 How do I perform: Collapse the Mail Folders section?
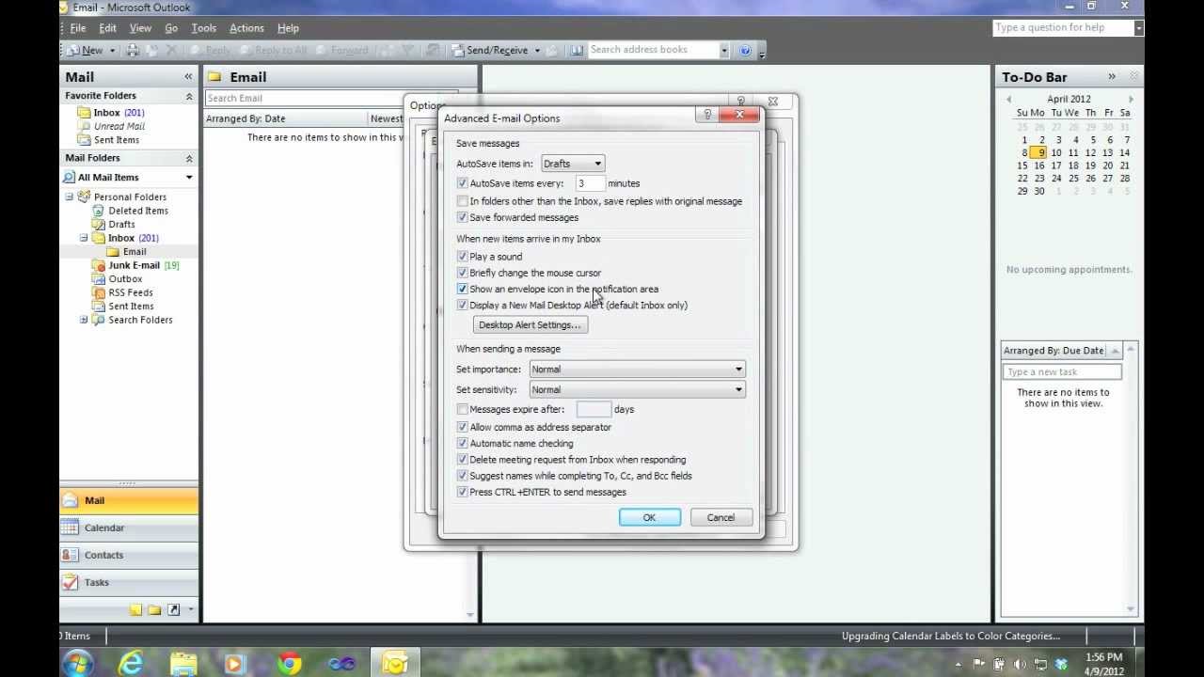(189, 158)
